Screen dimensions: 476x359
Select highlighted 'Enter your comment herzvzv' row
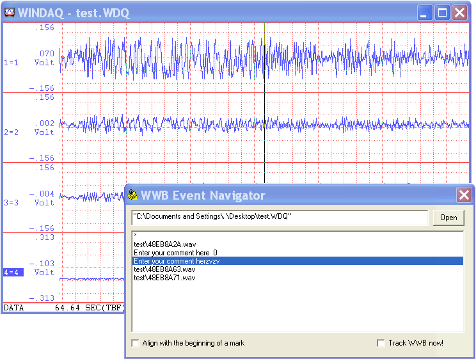point(297,261)
